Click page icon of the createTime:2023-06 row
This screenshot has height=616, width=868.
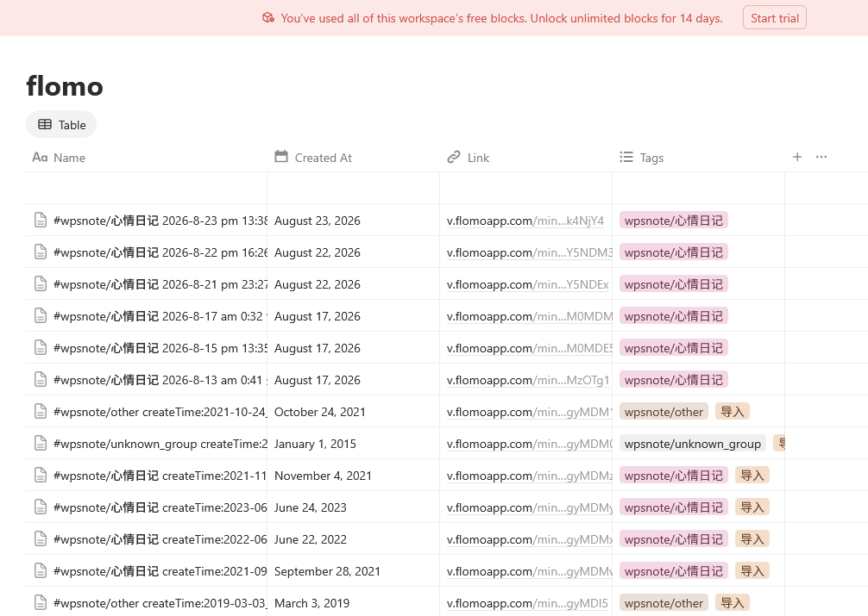[41, 507]
